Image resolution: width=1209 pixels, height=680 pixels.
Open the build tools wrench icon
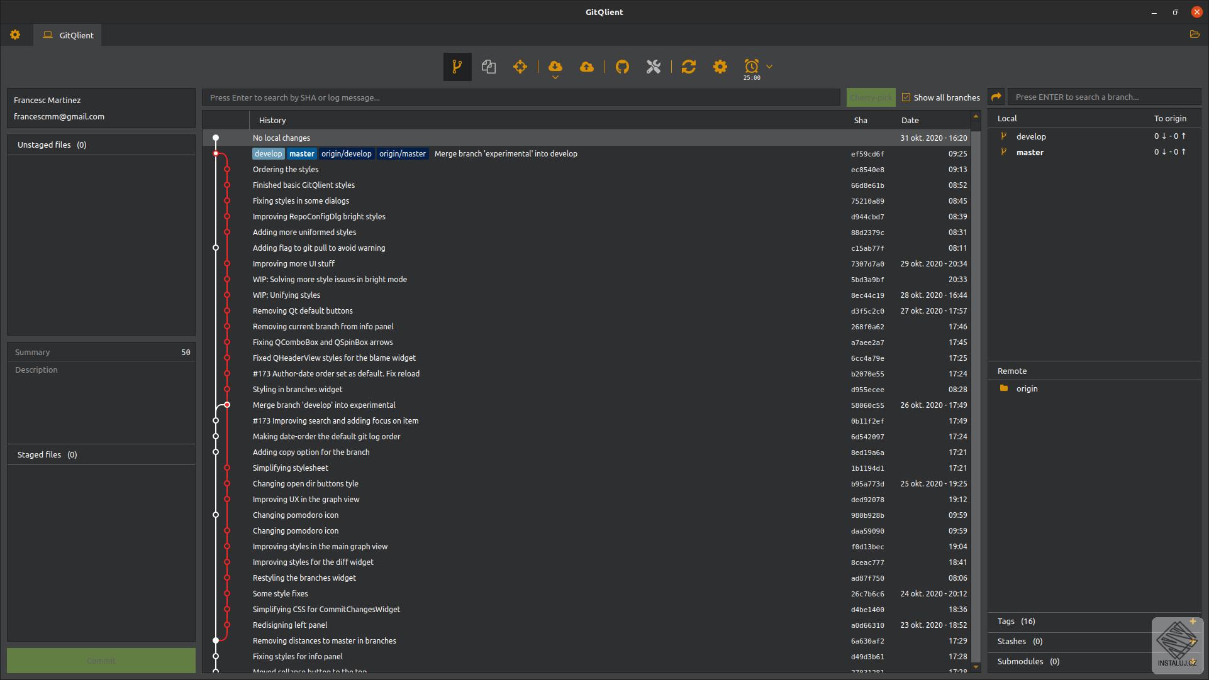654,67
